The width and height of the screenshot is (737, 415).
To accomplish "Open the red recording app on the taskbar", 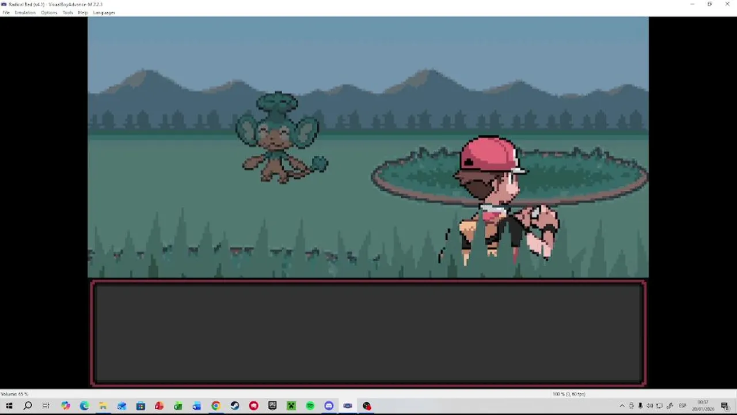I will (x=367, y=406).
